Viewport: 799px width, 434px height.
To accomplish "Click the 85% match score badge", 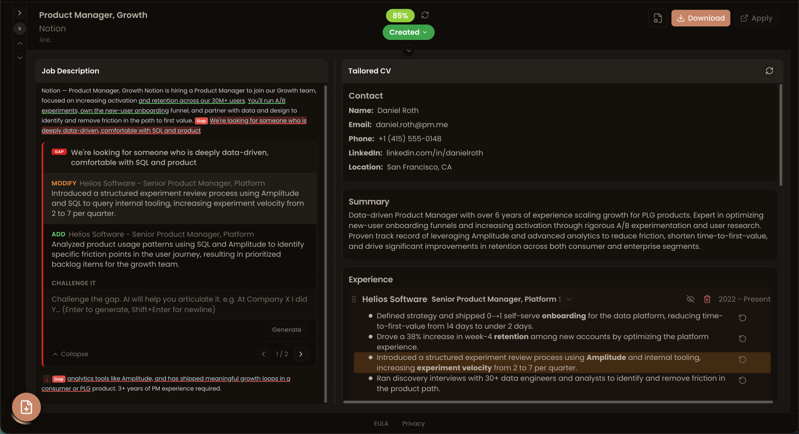I will tap(400, 15).
